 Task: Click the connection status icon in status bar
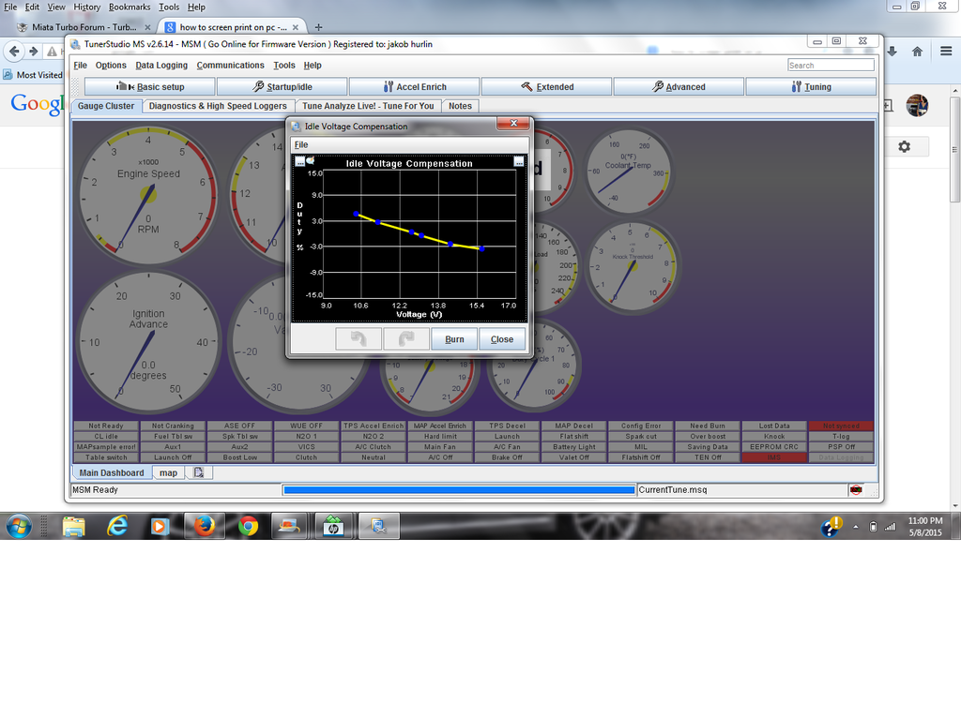tap(856, 489)
